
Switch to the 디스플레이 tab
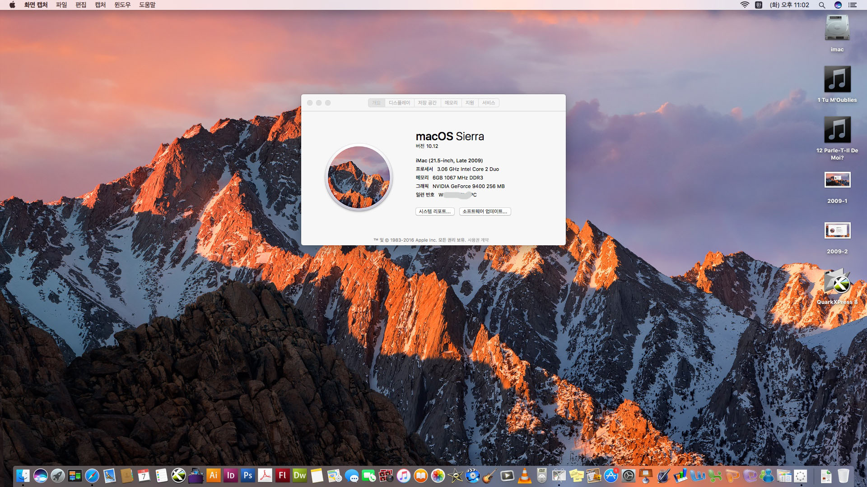[x=399, y=103]
